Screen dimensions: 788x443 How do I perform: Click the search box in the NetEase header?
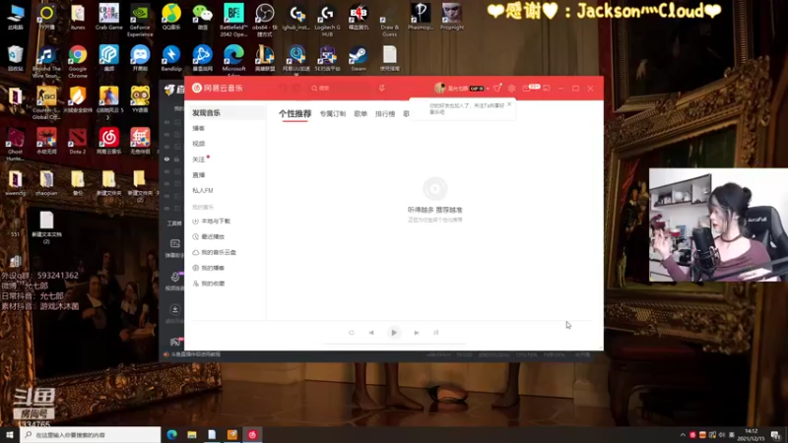coord(340,88)
